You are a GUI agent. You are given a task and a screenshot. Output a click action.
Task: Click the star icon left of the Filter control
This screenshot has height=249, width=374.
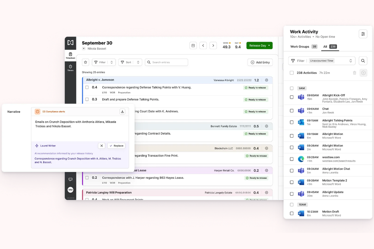(85, 62)
